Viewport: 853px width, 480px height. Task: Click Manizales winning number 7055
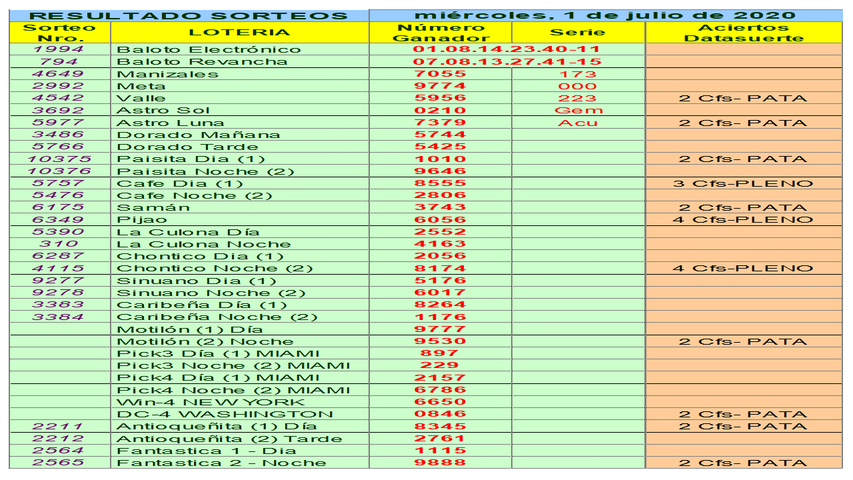pyautogui.click(x=440, y=74)
